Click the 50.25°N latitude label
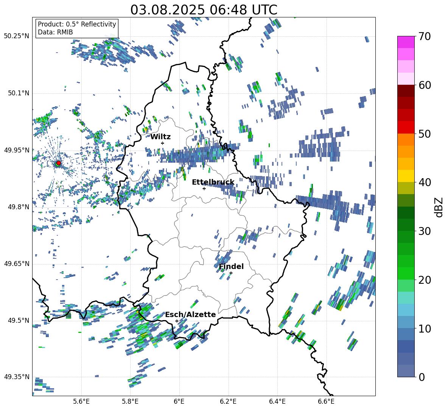Image resolution: width=448 pixels, height=409 pixels. [17, 36]
